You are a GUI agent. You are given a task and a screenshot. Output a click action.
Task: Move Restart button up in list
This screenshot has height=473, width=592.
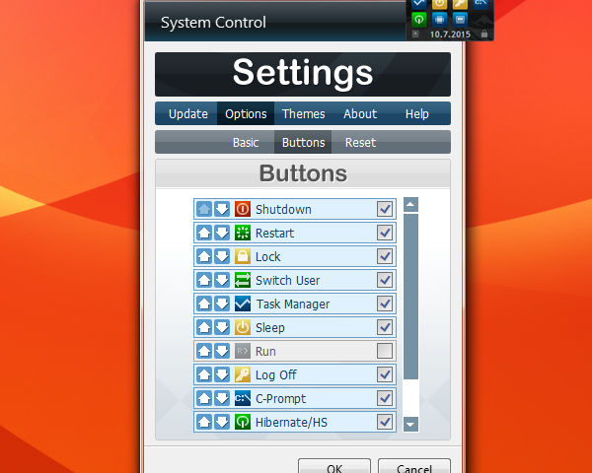[204, 233]
